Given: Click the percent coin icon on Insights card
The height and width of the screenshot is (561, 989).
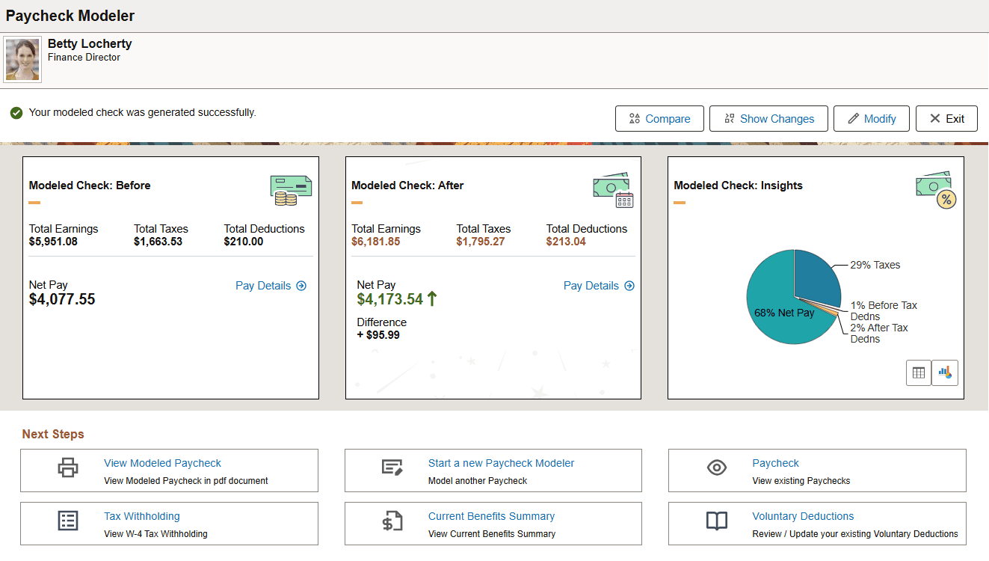Looking at the screenshot, I should [946, 198].
